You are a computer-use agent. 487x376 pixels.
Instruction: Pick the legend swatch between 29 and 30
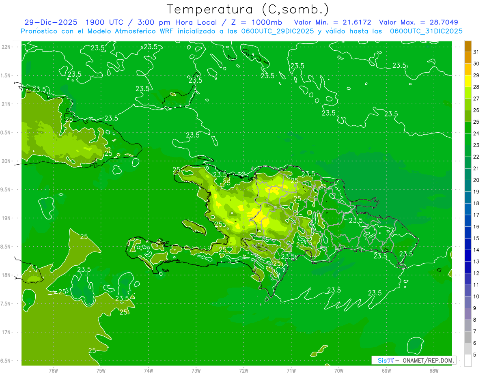(x=468, y=69)
